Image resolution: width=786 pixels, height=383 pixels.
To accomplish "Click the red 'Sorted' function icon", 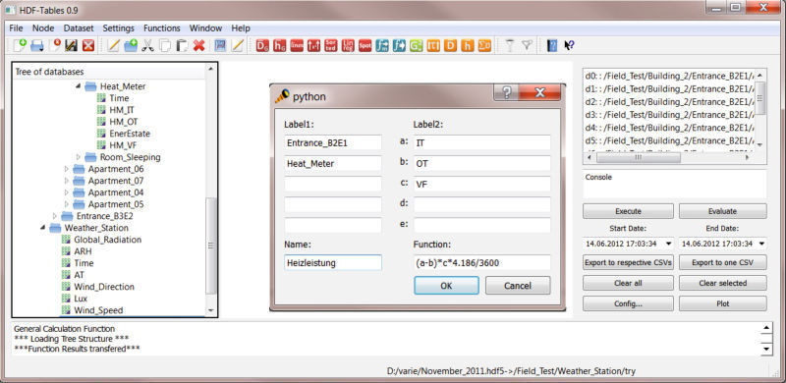I will pyautogui.click(x=330, y=45).
